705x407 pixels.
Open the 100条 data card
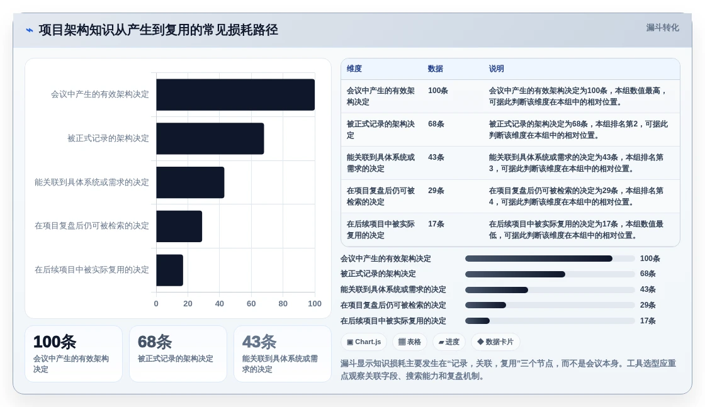74,354
